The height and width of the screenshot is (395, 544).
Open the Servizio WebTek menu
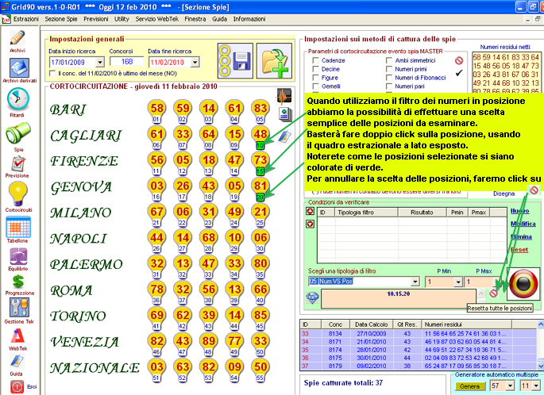156,19
